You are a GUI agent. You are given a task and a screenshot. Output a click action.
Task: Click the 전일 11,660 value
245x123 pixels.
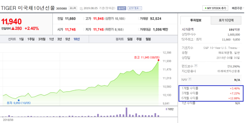(70, 19)
